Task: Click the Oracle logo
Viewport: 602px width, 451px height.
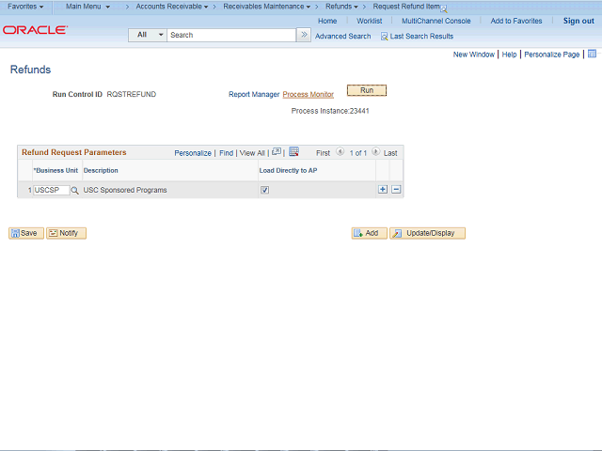Action: [x=36, y=30]
